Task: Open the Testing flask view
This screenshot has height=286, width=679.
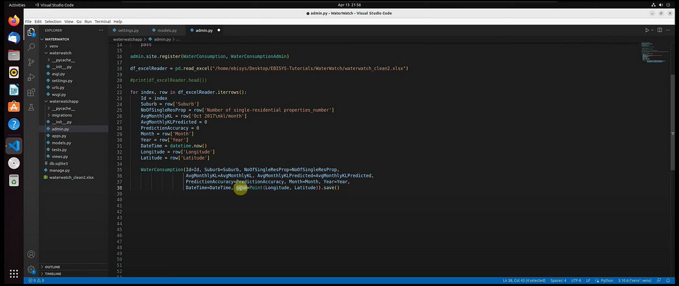Action: click(31, 107)
